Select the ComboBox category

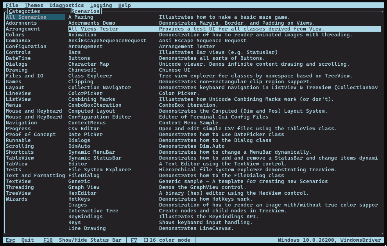(18, 41)
